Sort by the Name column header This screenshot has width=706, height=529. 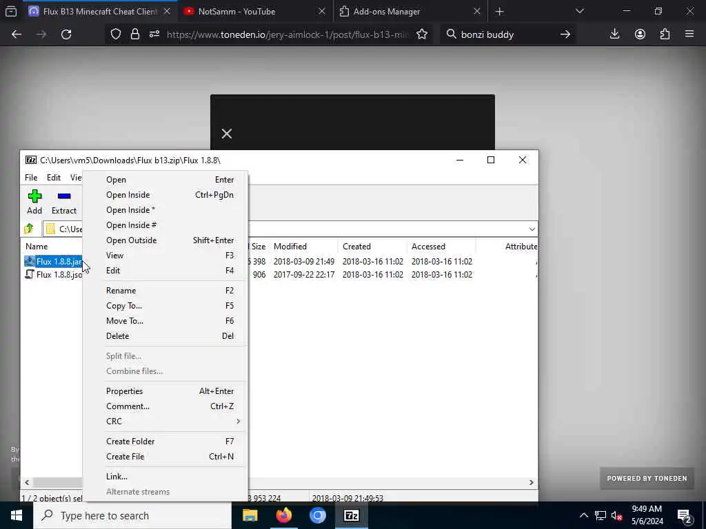[x=52, y=247]
